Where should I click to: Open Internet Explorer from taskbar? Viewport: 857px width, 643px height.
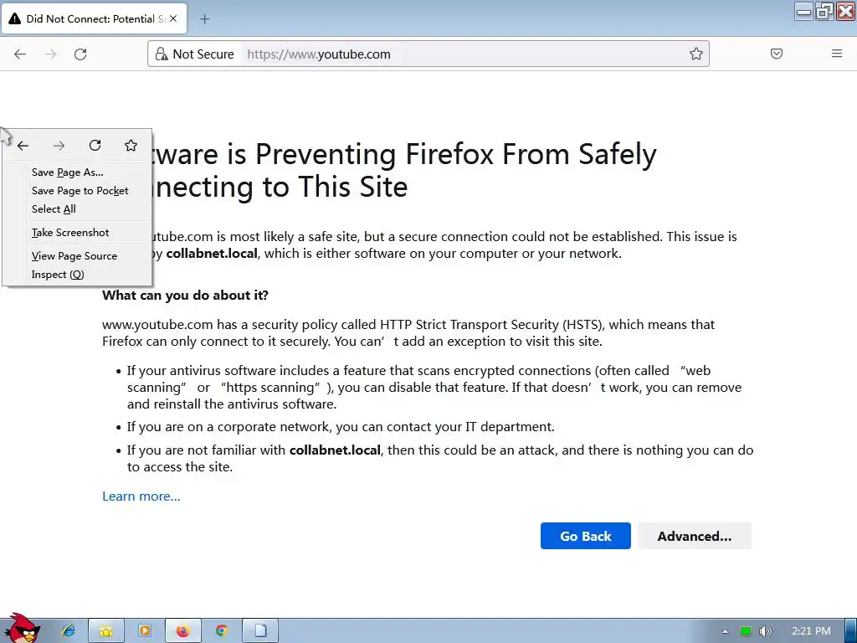point(69,630)
